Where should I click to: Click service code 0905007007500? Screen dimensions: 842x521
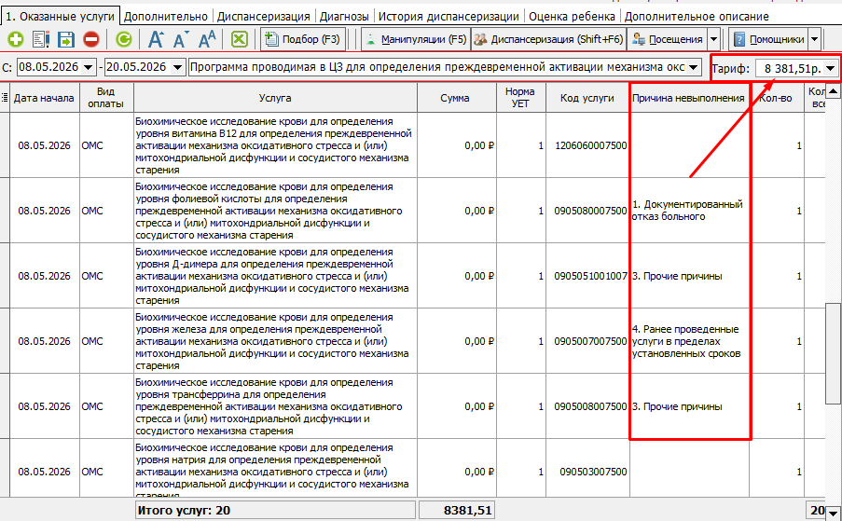point(590,341)
